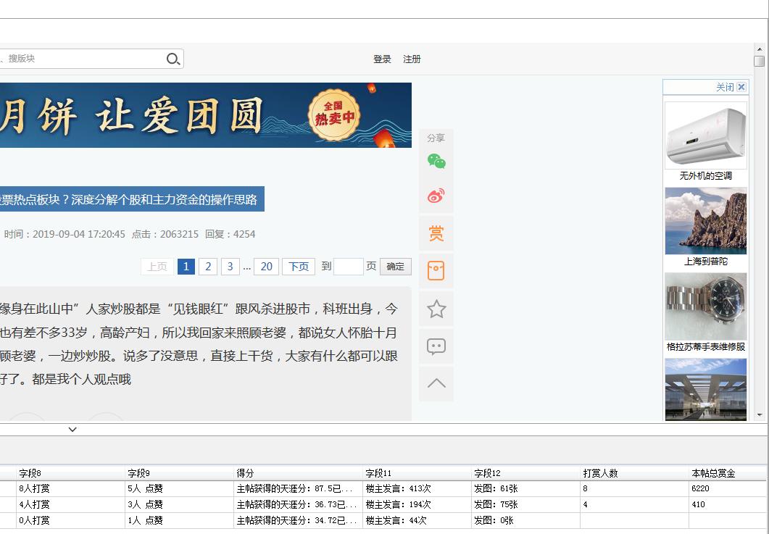The height and width of the screenshot is (534, 769).
Task: Collapse the post content chevron
Action: click(x=72, y=429)
